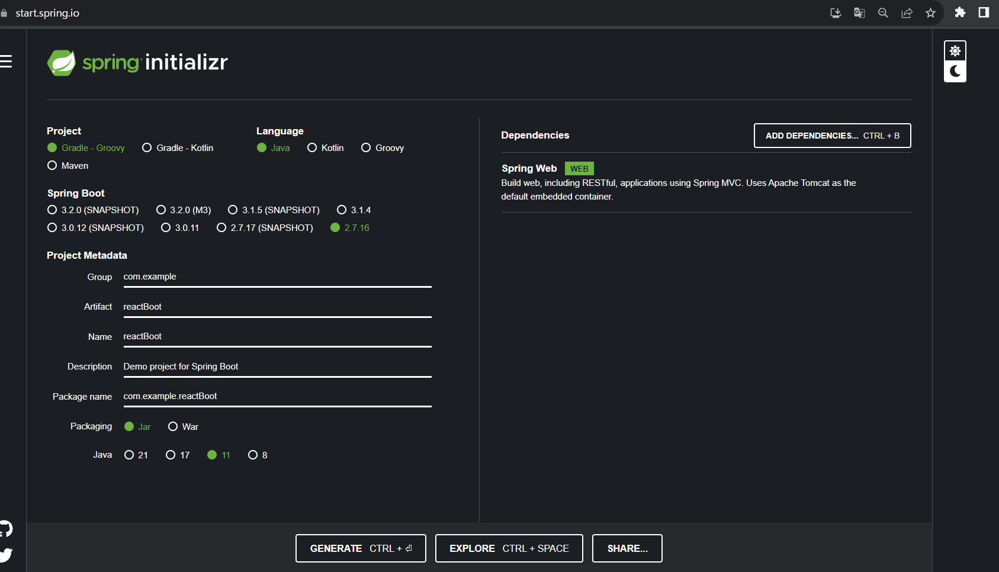Select Maven project type

[68, 166]
